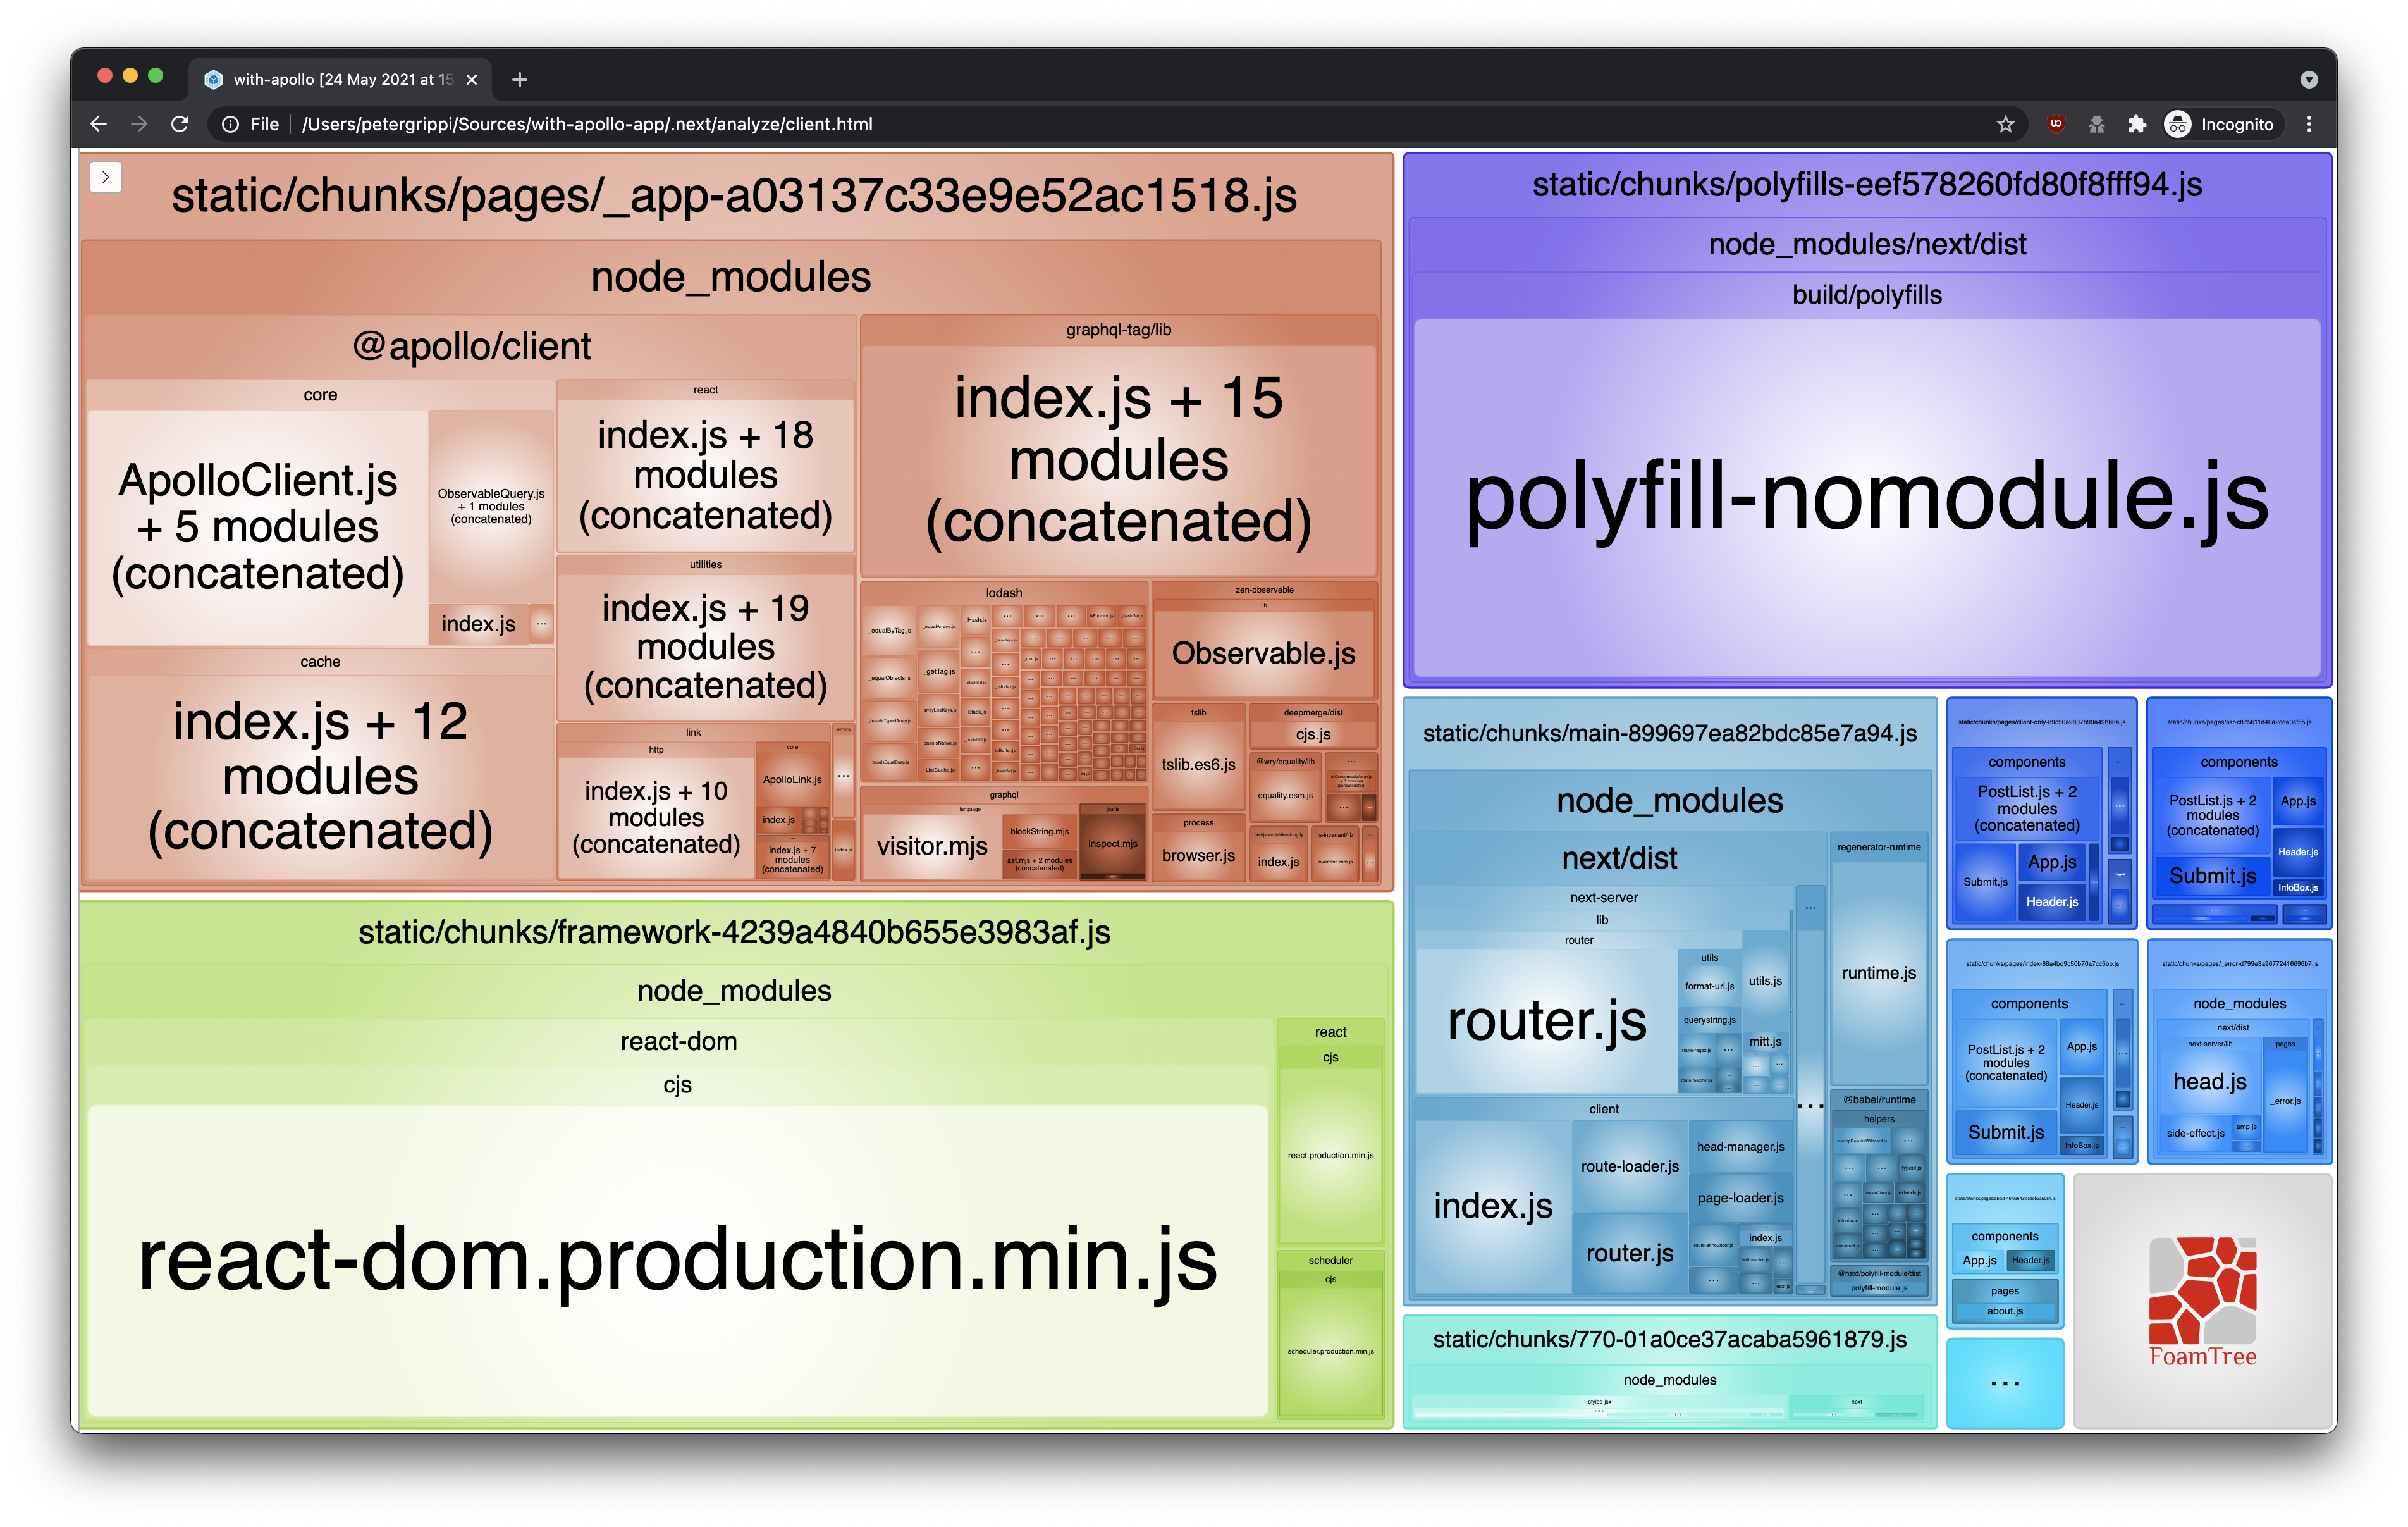
Task: Select runtime.js regenerator block
Action: pos(1879,973)
